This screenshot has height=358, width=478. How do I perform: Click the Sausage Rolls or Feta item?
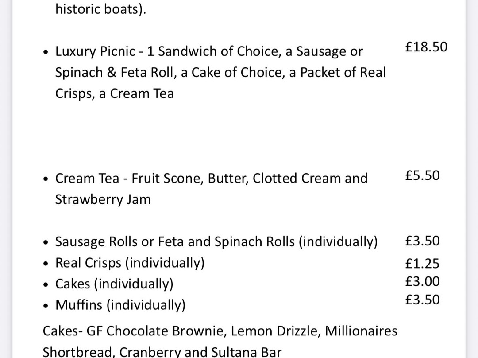click(216, 242)
